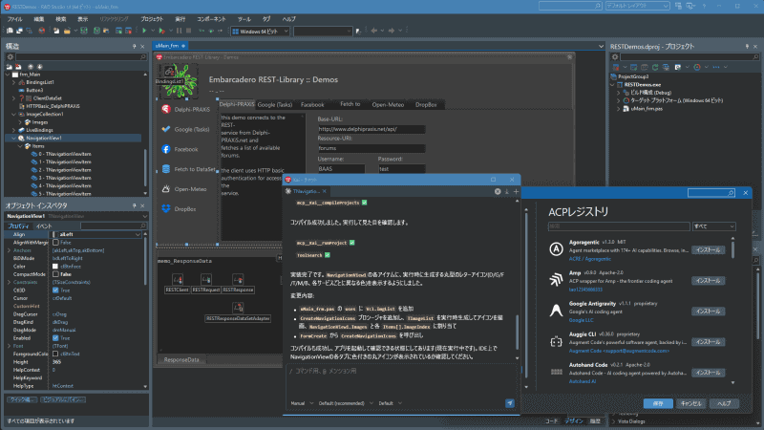This screenshot has width=764, height=430.
Task: Open the Windows 64-bit platform dropdown
Action: point(286,32)
